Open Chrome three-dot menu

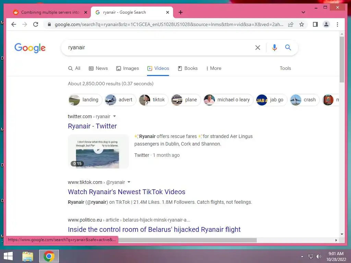click(337, 24)
